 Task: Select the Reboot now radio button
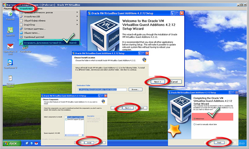(194, 119)
